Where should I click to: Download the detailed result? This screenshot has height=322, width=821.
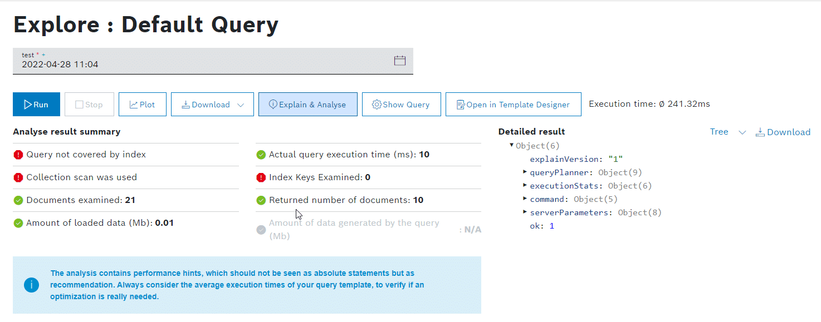(783, 132)
